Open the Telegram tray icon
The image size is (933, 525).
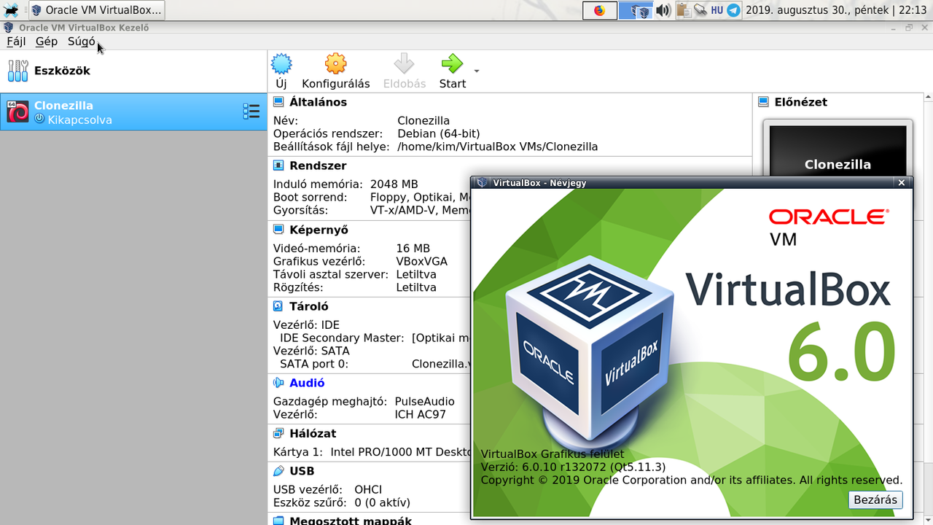pyautogui.click(x=734, y=10)
